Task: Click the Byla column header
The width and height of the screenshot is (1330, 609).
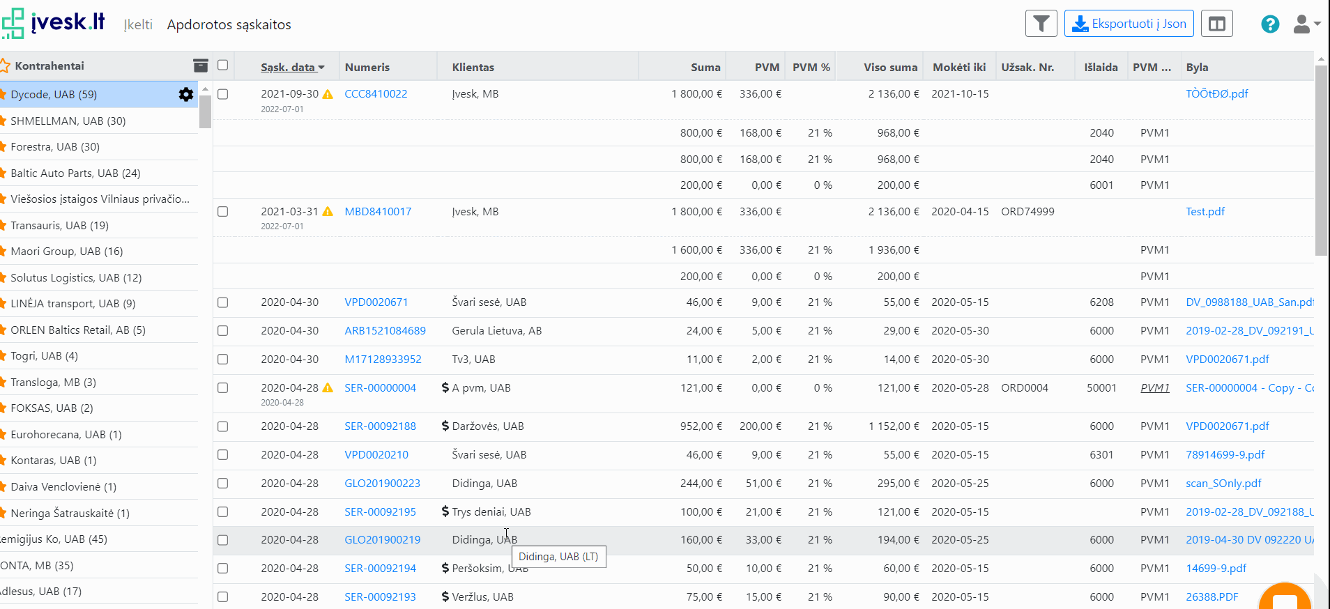Action: [1197, 67]
